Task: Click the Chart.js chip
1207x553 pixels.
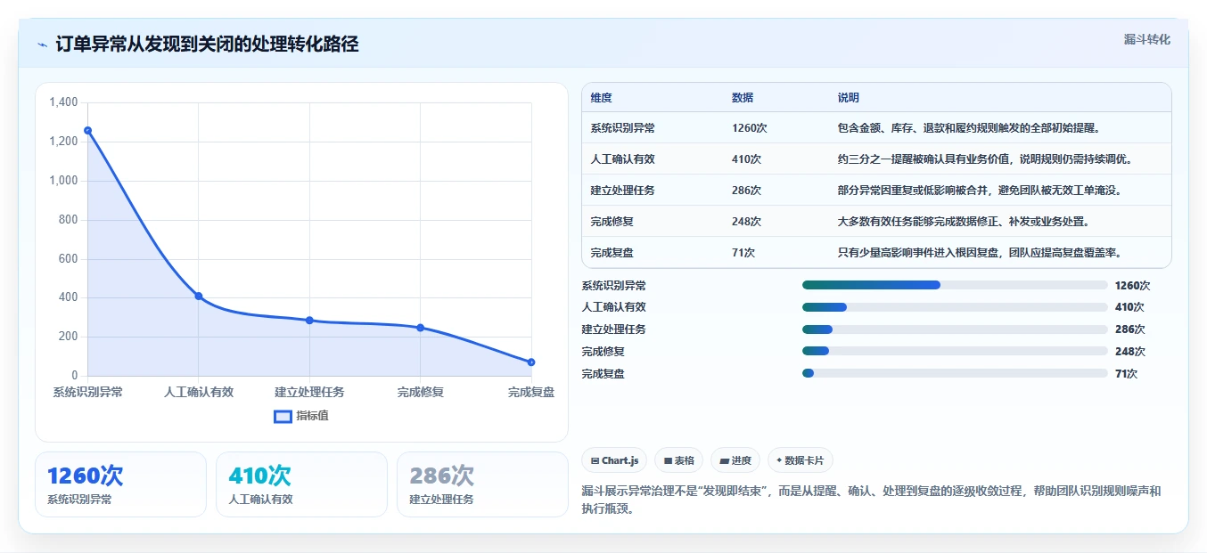Action: pyautogui.click(x=614, y=460)
